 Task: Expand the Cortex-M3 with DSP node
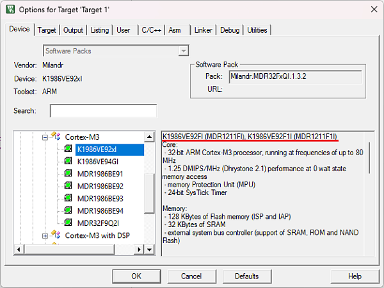(x=45, y=235)
